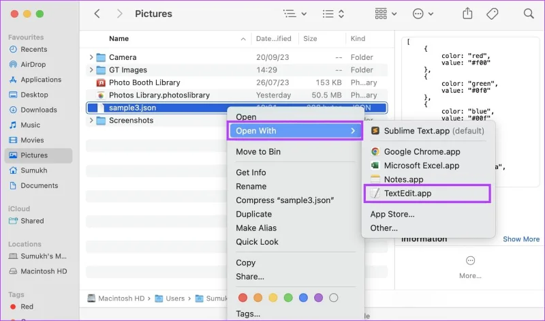Go forward with the right chevron

120,14
